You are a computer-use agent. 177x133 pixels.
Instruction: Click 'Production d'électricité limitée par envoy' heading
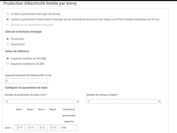pyautogui.click(x=40, y=3)
